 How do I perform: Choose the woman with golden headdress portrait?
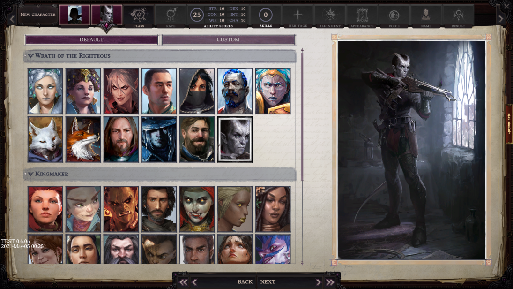tap(83, 91)
